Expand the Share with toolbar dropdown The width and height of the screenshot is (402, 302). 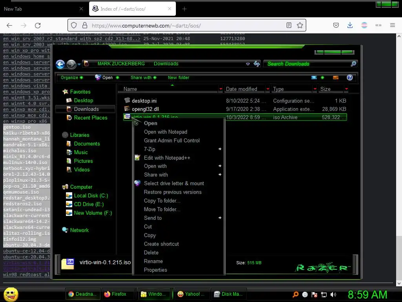coord(143,77)
